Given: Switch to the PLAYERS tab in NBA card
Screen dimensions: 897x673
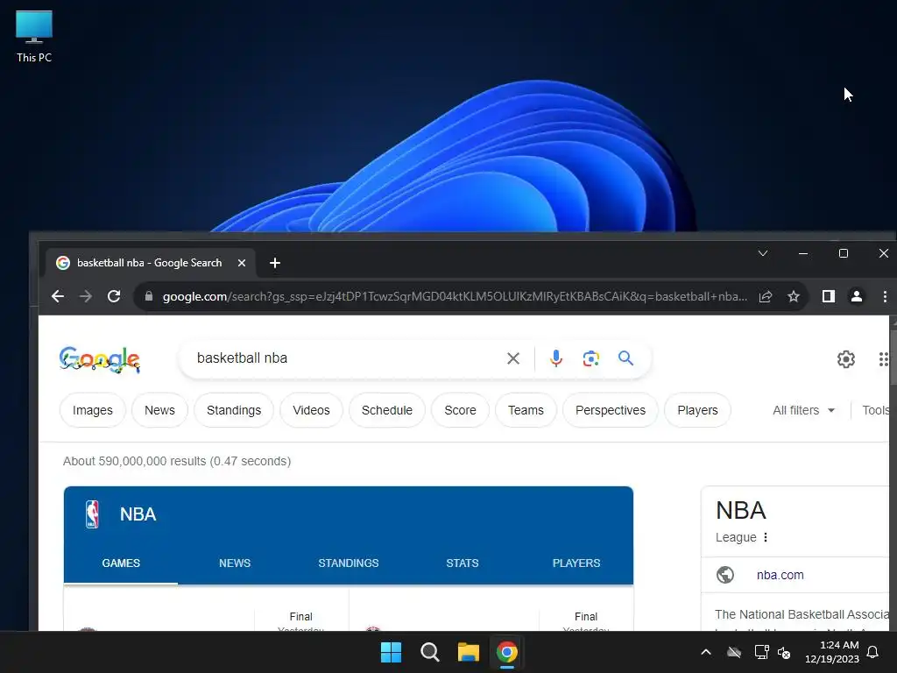Looking at the screenshot, I should [x=576, y=563].
